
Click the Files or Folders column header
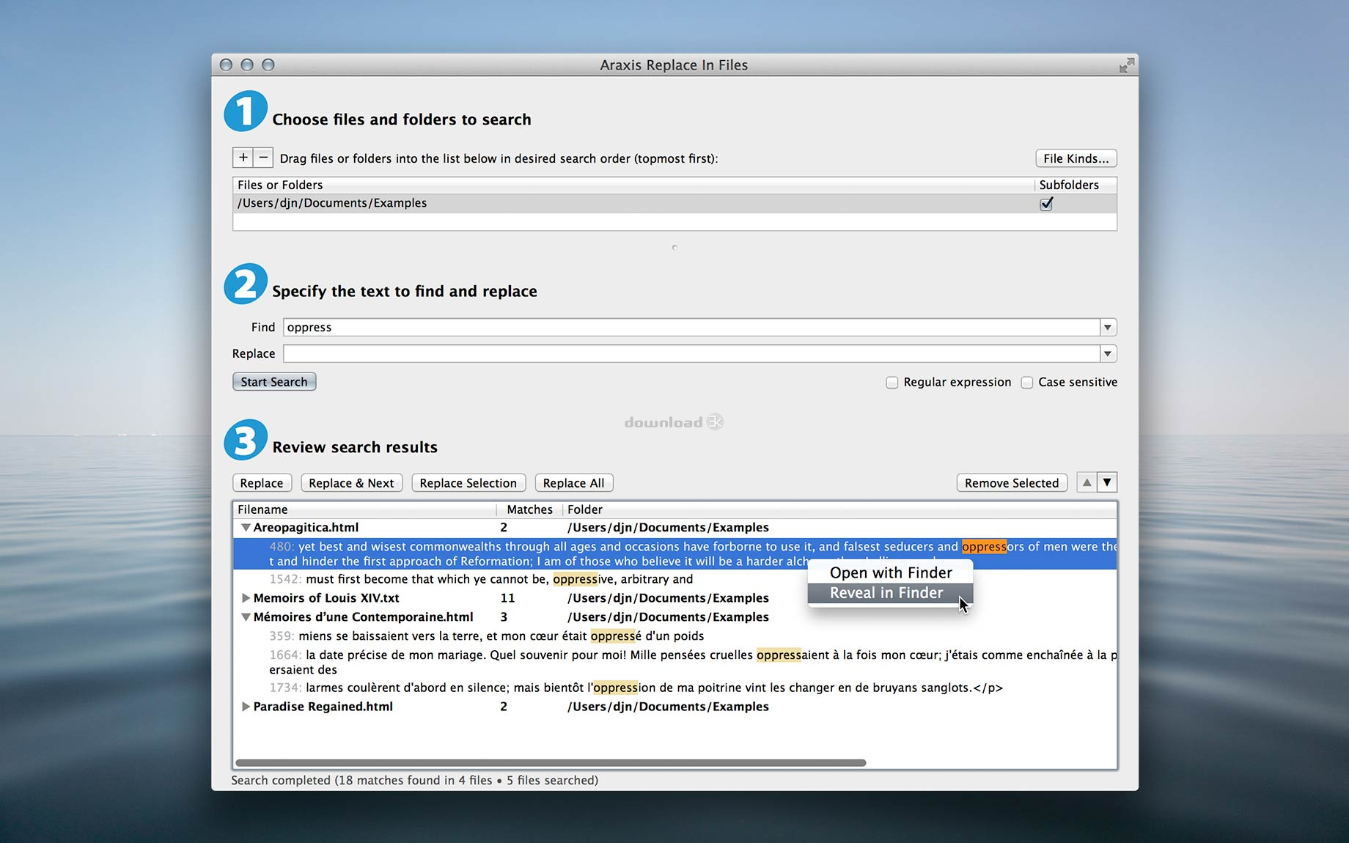click(633, 185)
